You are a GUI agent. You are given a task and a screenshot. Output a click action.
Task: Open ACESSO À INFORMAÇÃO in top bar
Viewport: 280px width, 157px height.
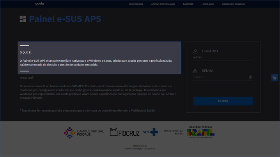[163, 4]
